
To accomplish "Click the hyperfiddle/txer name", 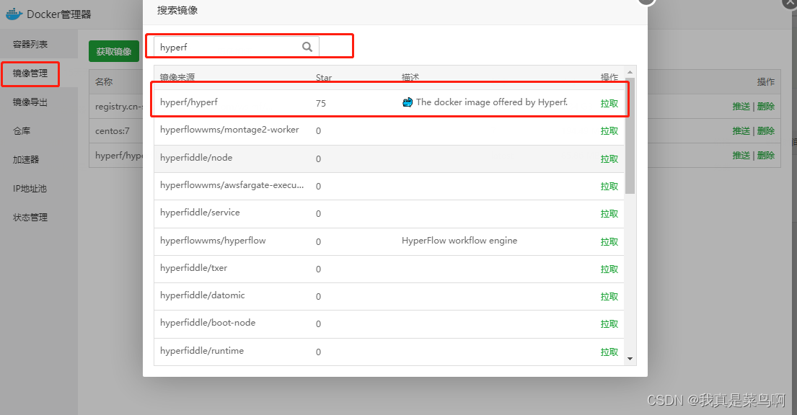I will click(x=193, y=268).
